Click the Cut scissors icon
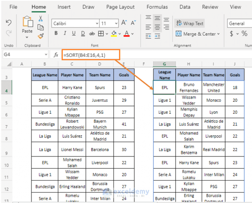The width and height of the screenshot is (252, 203). point(41,19)
